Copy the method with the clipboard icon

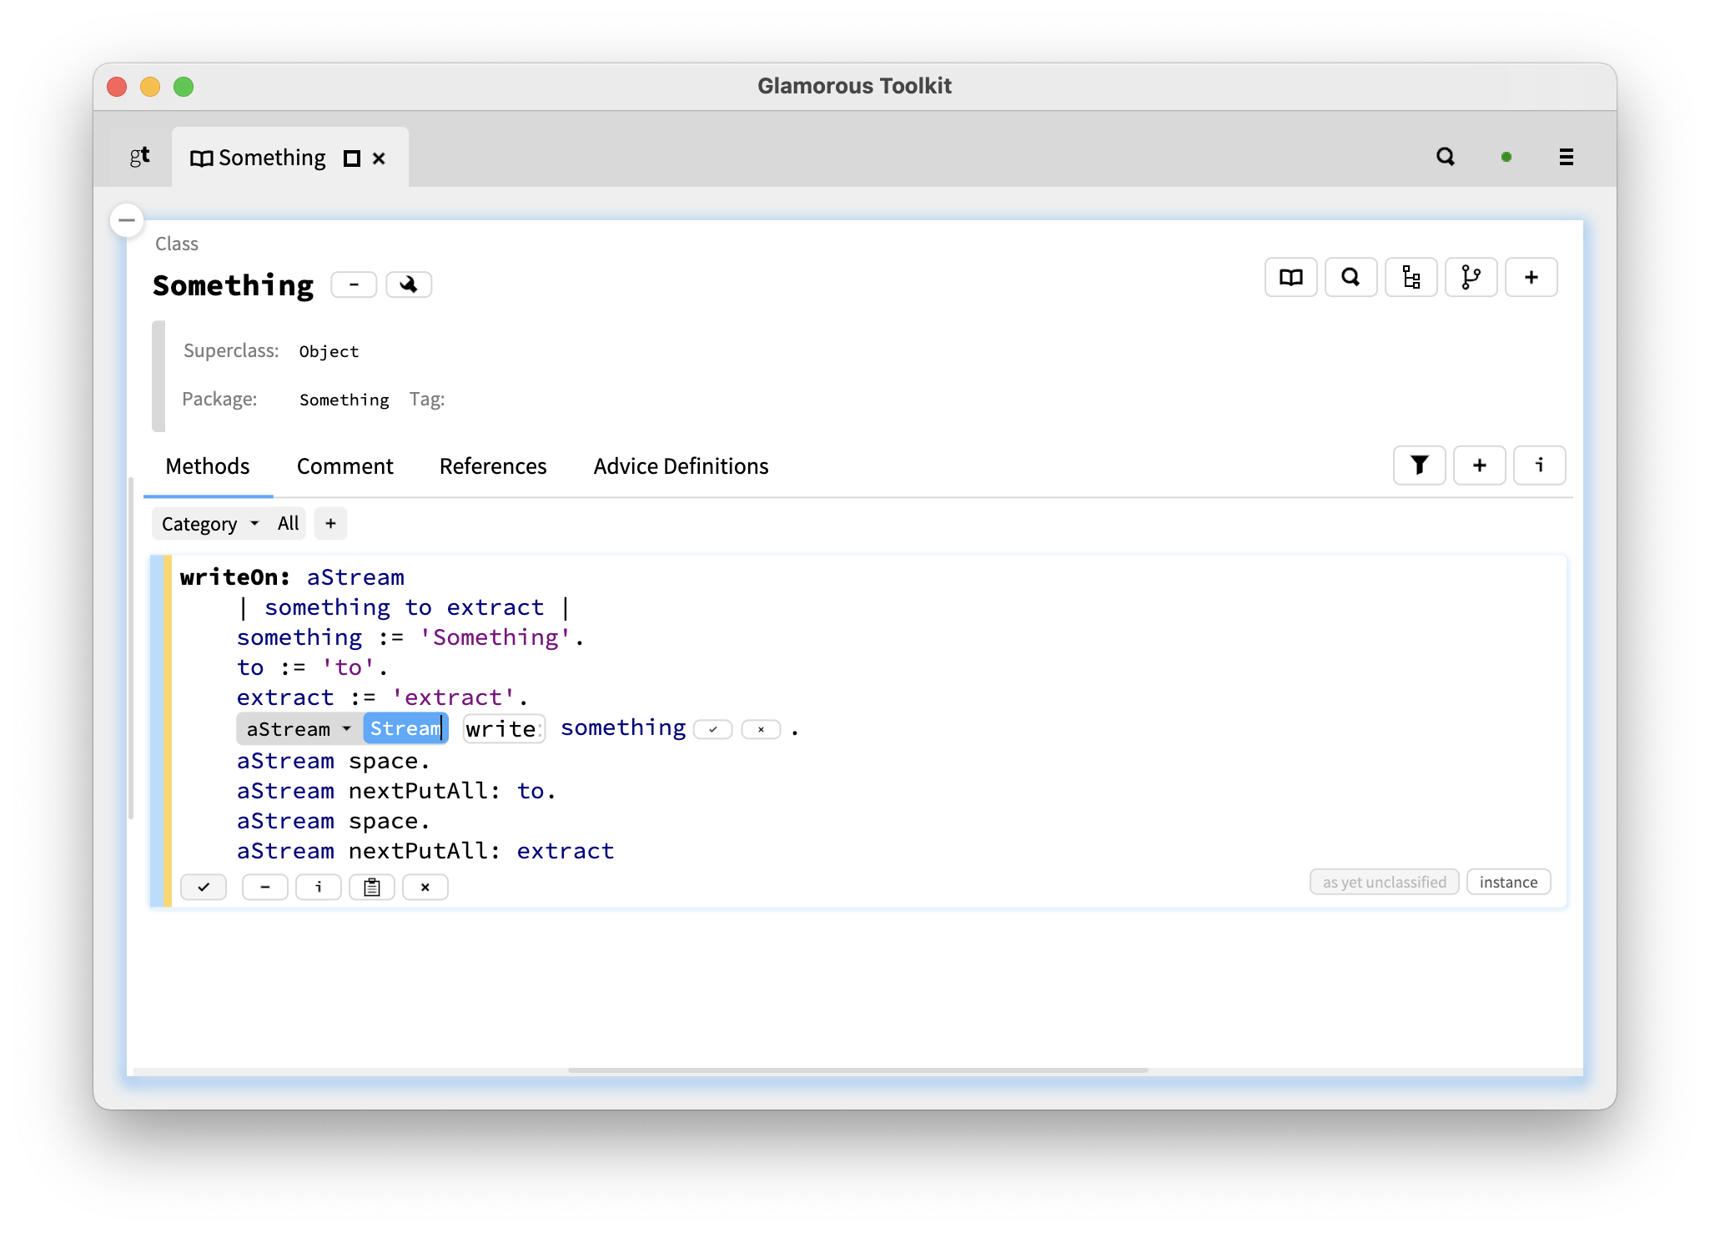[x=372, y=887]
